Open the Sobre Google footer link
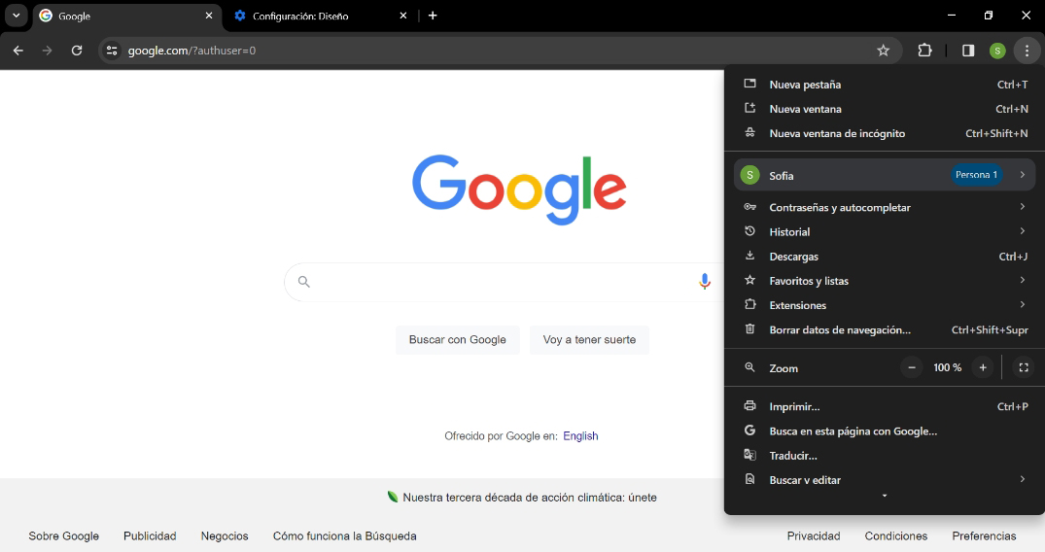 [x=64, y=536]
